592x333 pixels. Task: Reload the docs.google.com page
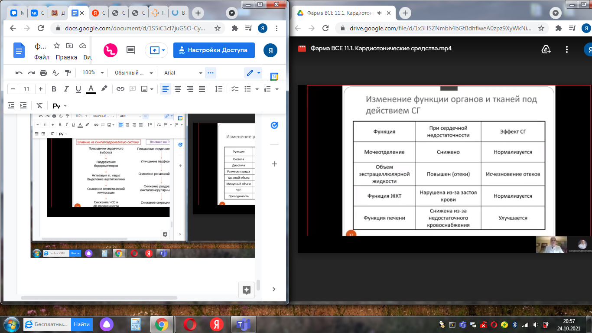pos(41,28)
